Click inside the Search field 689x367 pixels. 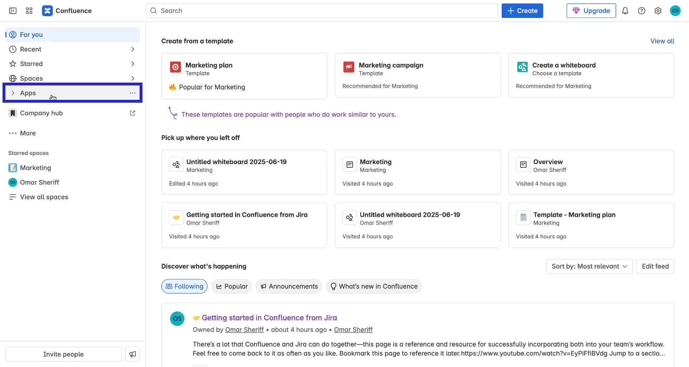tap(322, 10)
